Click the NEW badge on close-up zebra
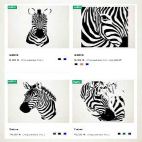Viewport: 142px width, 142px height. 78,7
